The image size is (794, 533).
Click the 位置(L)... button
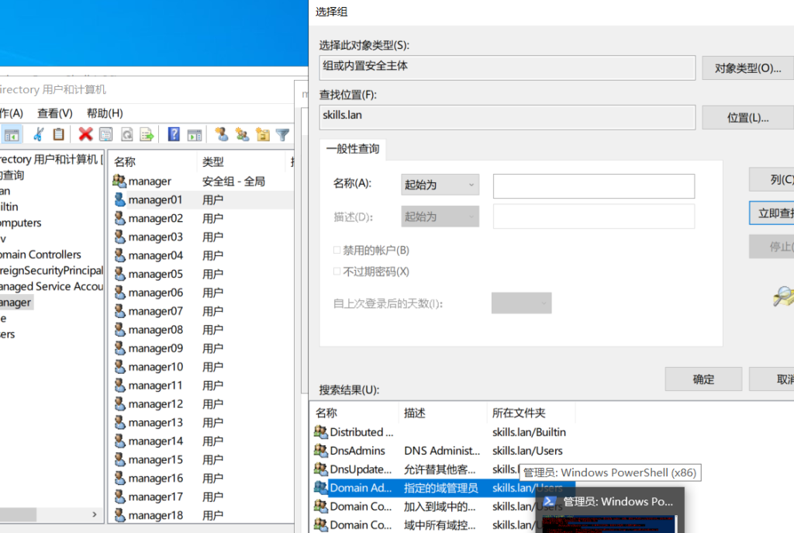(x=747, y=118)
